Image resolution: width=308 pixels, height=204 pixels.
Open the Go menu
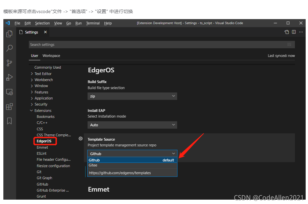(x=68, y=23)
